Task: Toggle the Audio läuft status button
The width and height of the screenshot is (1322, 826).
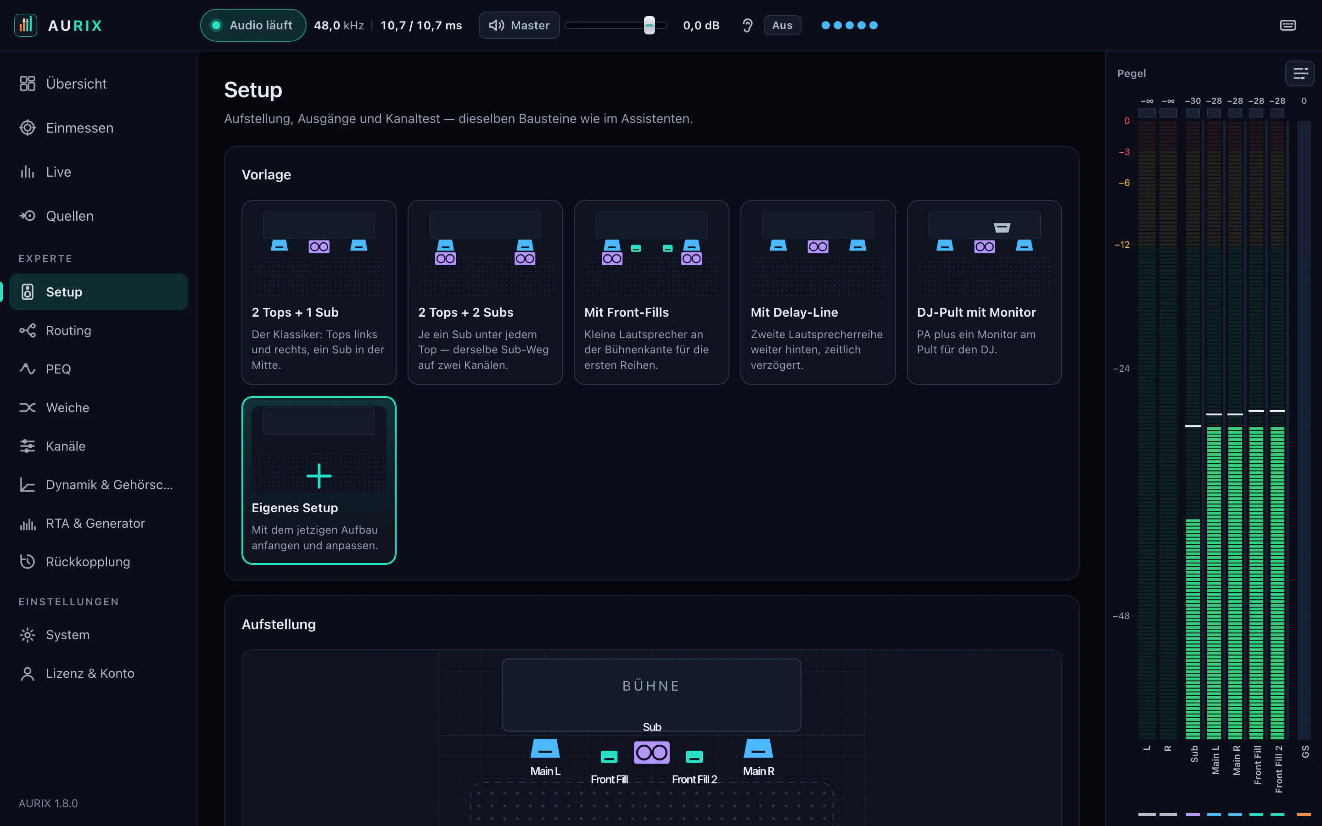Action: tap(253, 25)
